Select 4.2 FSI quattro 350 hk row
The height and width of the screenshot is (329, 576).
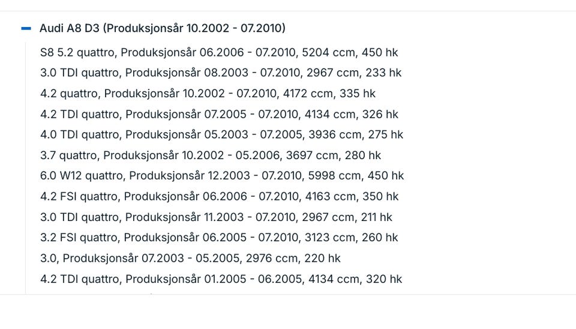[220, 196]
